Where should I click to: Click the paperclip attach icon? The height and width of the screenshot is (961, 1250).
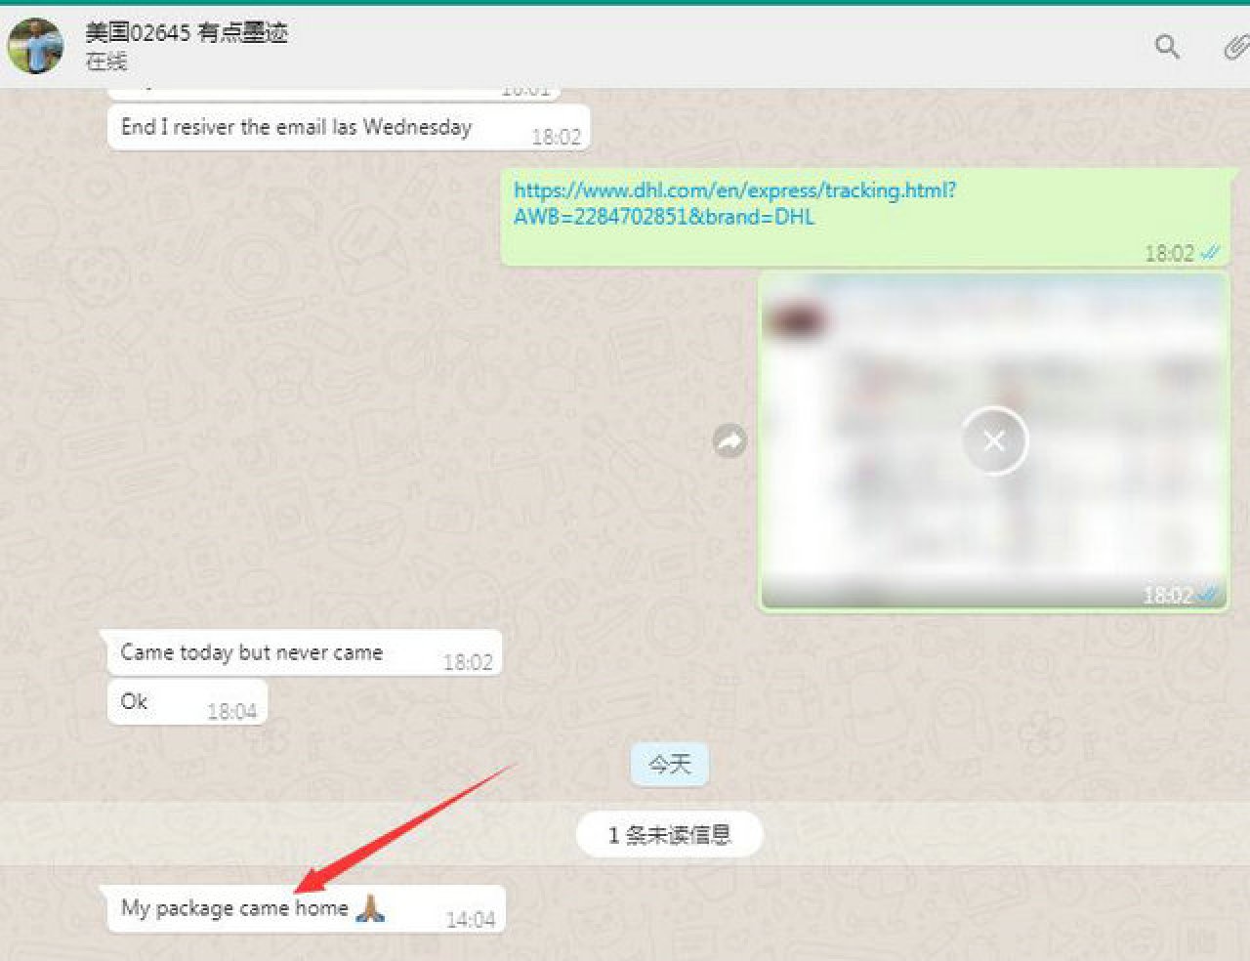tap(1235, 47)
